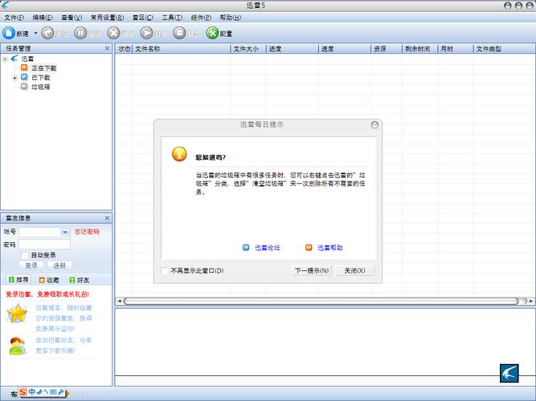Check 不再显示此窗口(D) checkbox
The width and height of the screenshot is (536, 401).
pyautogui.click(x=165, y=270)
